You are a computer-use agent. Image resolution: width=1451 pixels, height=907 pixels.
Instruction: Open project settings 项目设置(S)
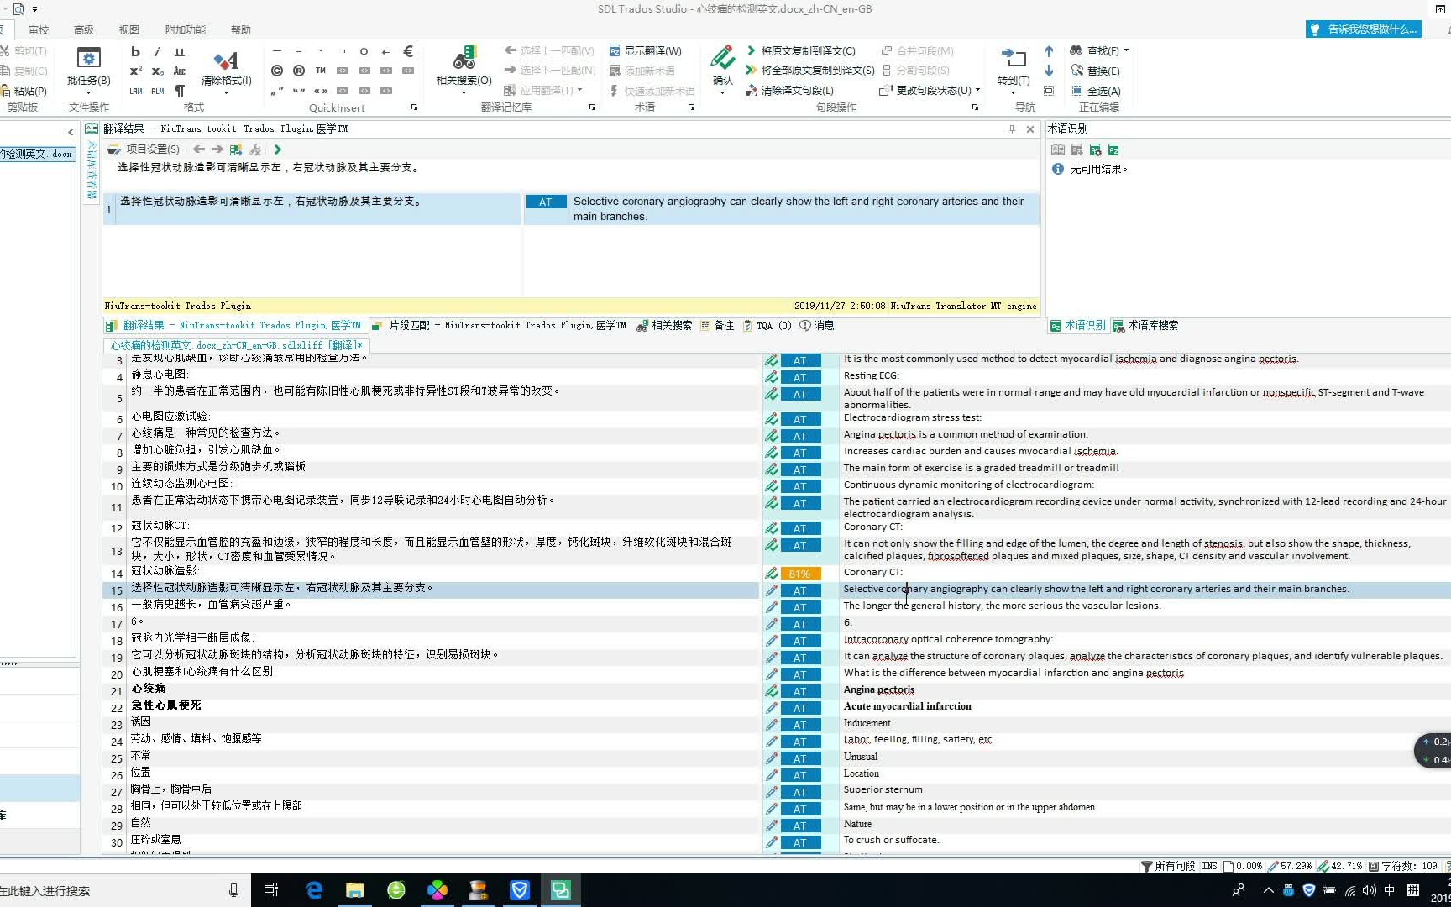point(144,149)
